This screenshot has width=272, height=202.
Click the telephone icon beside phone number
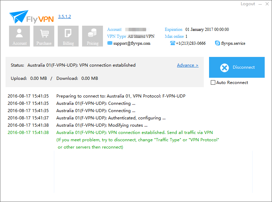coord(173,43)
